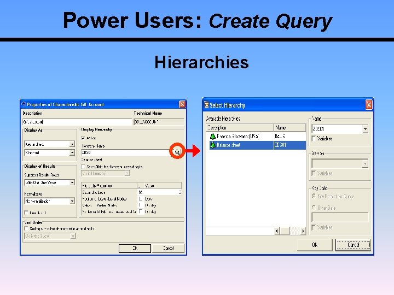Click OK in the Select Hierarchy dialog
Viewport: 394px width, 295px height.
[x=315, y=245]
